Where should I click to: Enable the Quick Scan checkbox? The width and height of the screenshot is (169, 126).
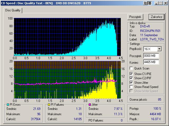coord(131,68)
